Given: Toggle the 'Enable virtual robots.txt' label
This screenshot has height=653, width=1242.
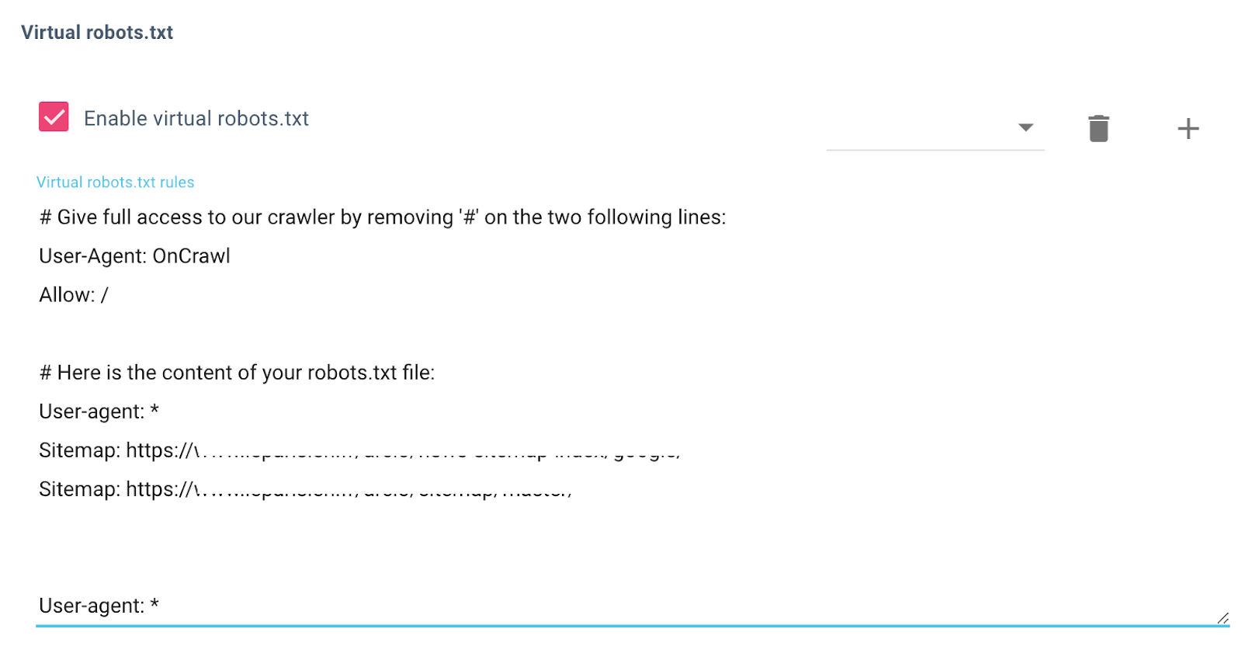Looking at the screenshot, I should click(196, 118).
